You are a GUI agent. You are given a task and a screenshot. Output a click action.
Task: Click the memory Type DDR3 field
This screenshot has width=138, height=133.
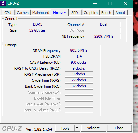37,24
